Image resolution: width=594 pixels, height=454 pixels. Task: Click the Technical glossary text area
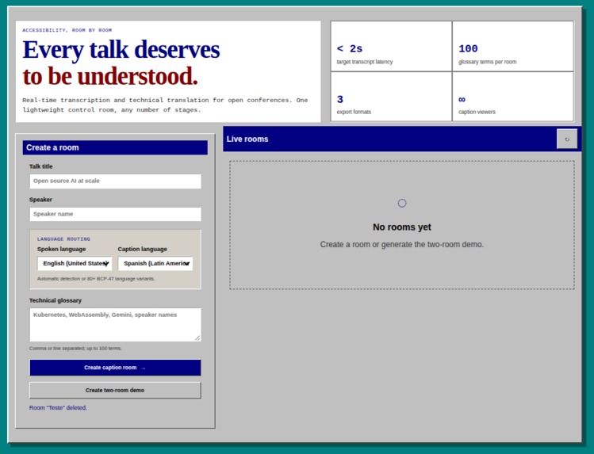(x=115, y=325)
